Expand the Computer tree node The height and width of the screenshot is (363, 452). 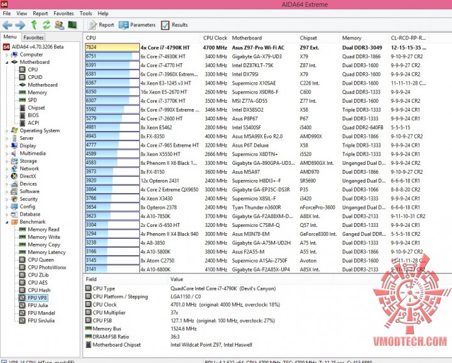pyautogui.click(x=7, y=55)
